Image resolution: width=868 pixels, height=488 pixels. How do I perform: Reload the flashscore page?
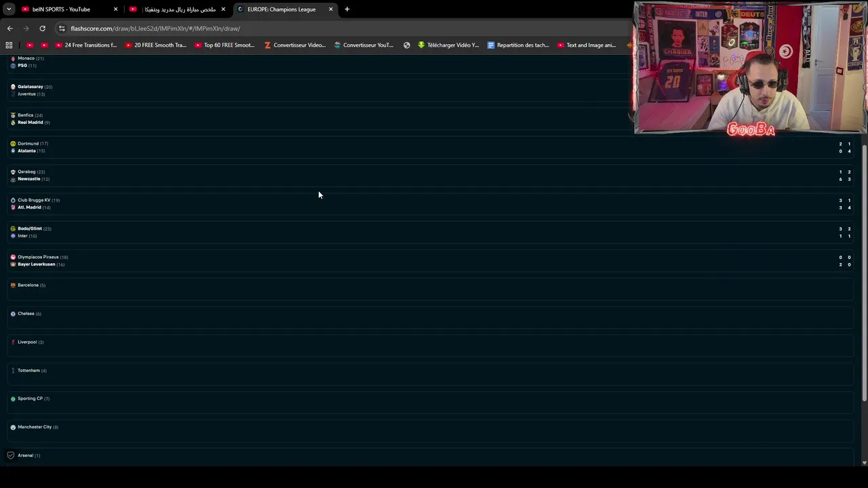pyautogui.click(x=42, y=28)
